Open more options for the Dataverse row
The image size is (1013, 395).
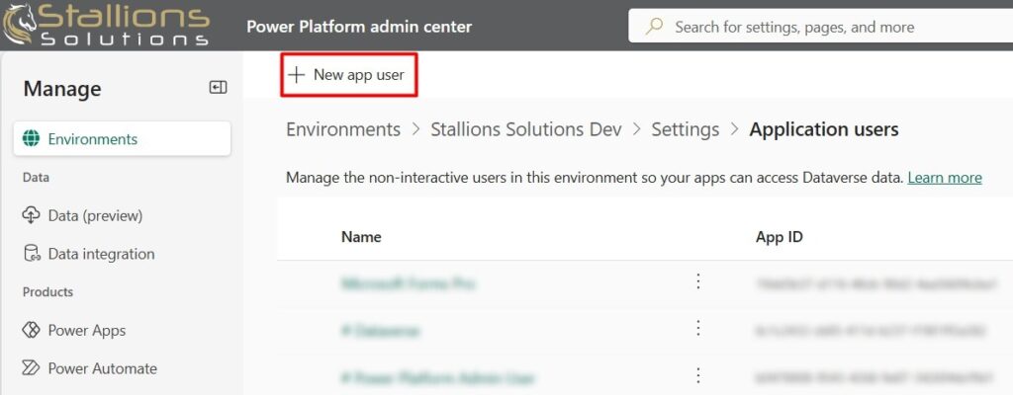pos(697,329)
